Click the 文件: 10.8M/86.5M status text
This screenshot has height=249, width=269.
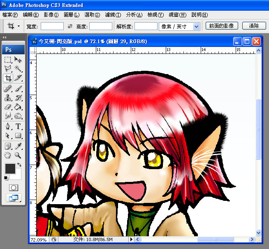tap(93, 240)
